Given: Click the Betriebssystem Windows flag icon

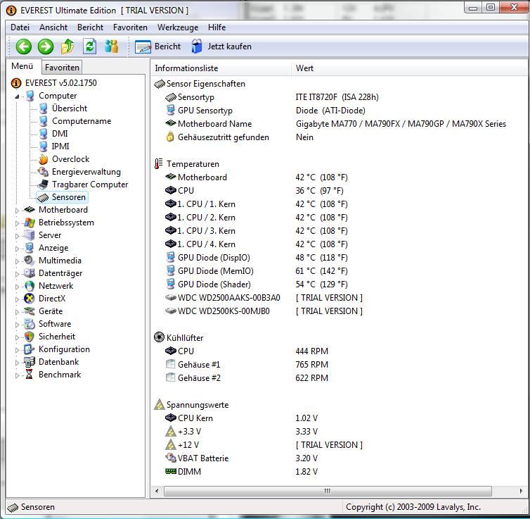Looking at the screenshot, I should point(30,223).
